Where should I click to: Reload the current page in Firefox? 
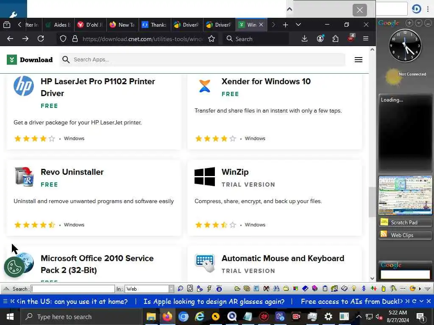click(x=41, y=39)
